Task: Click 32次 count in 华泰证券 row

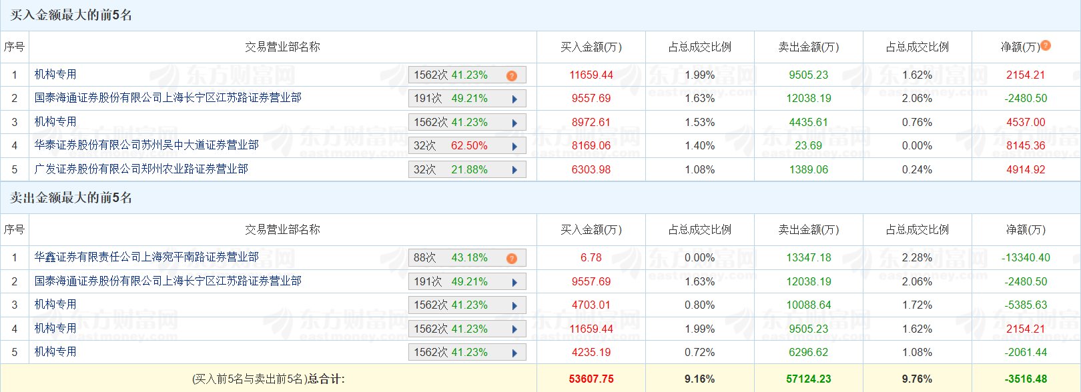Action: [x=424, y=146]
